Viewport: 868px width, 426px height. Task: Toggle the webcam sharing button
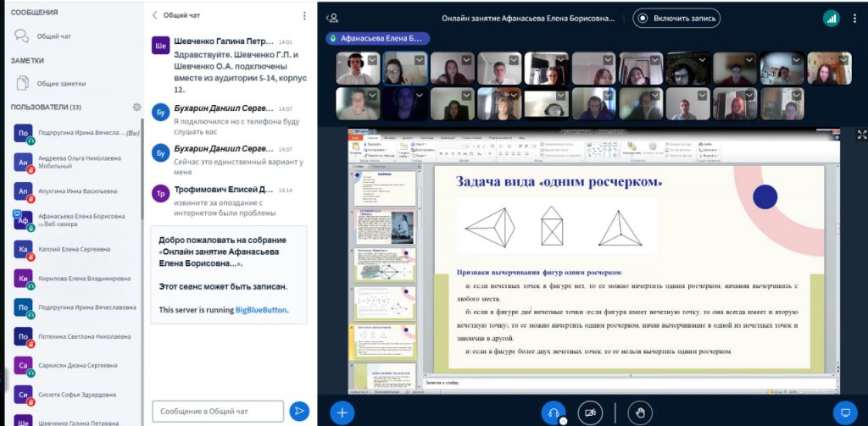coord(590,412)
